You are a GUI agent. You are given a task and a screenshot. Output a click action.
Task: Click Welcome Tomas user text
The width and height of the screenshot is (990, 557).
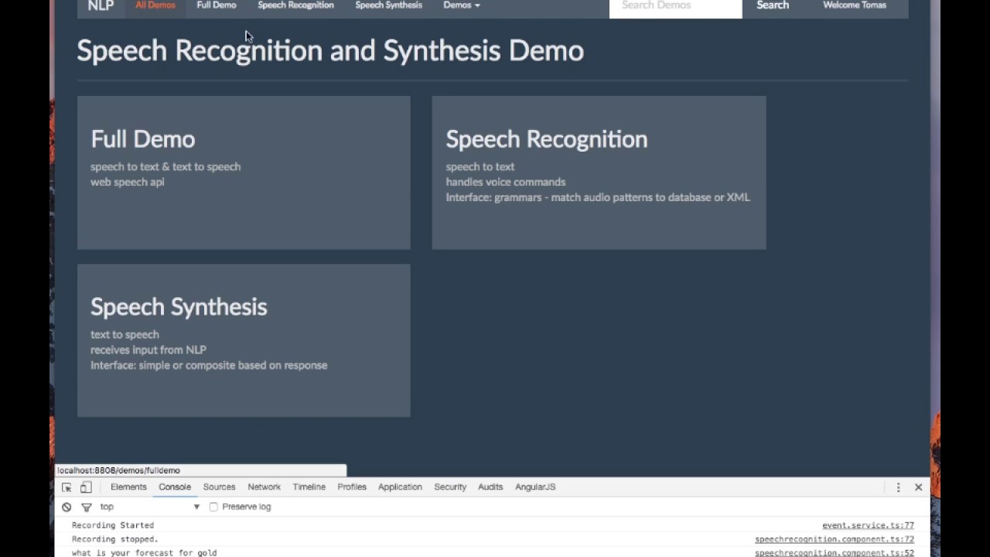855,5
